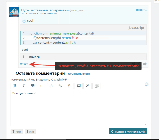Insert inline code with the terminal prompt icon

[42, 86]
